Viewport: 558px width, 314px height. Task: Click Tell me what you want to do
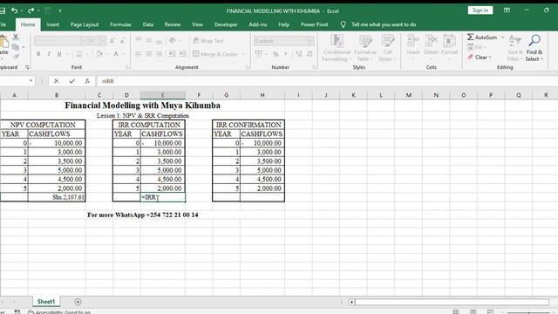click(x=384, y=24)
